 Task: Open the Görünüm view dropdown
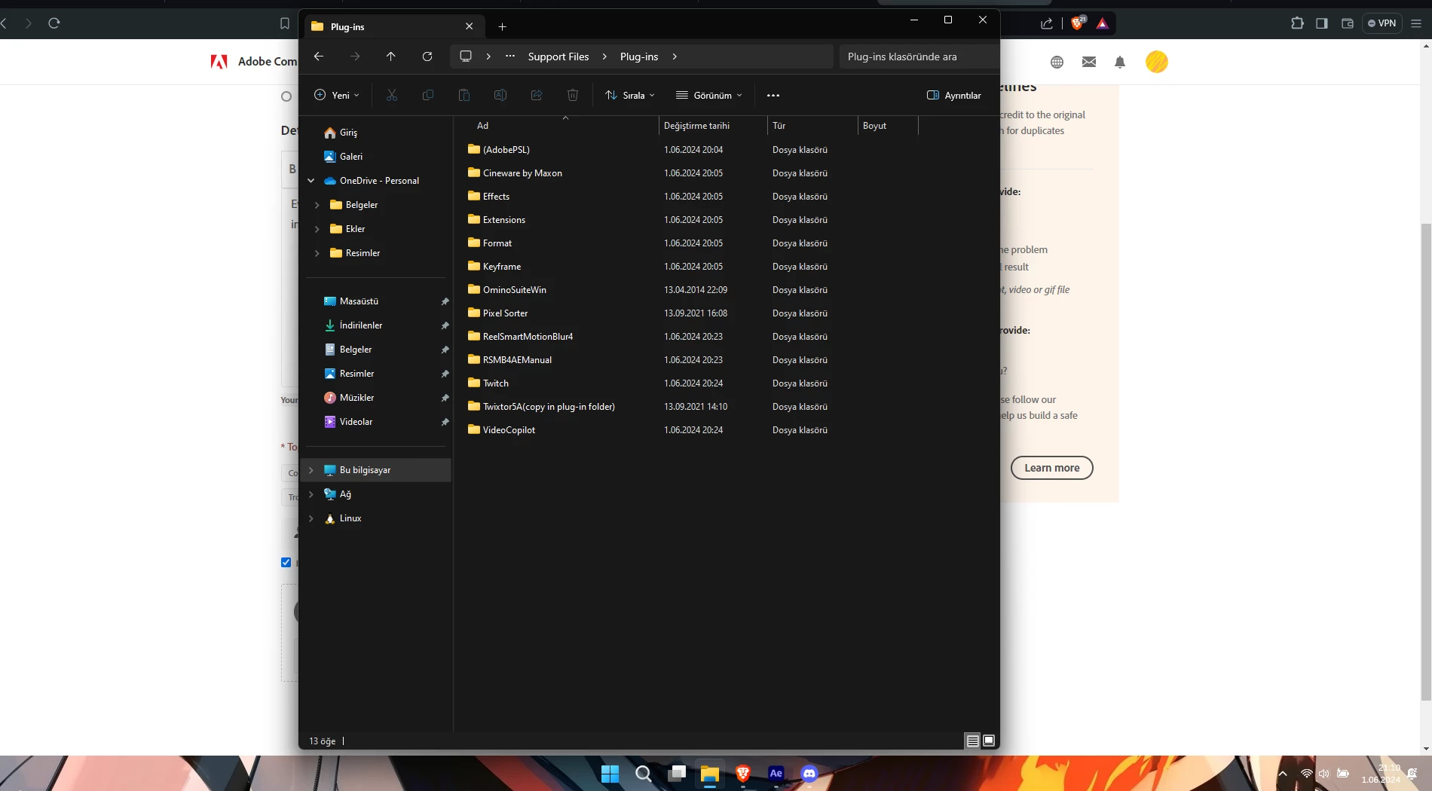tap(709, 95)
